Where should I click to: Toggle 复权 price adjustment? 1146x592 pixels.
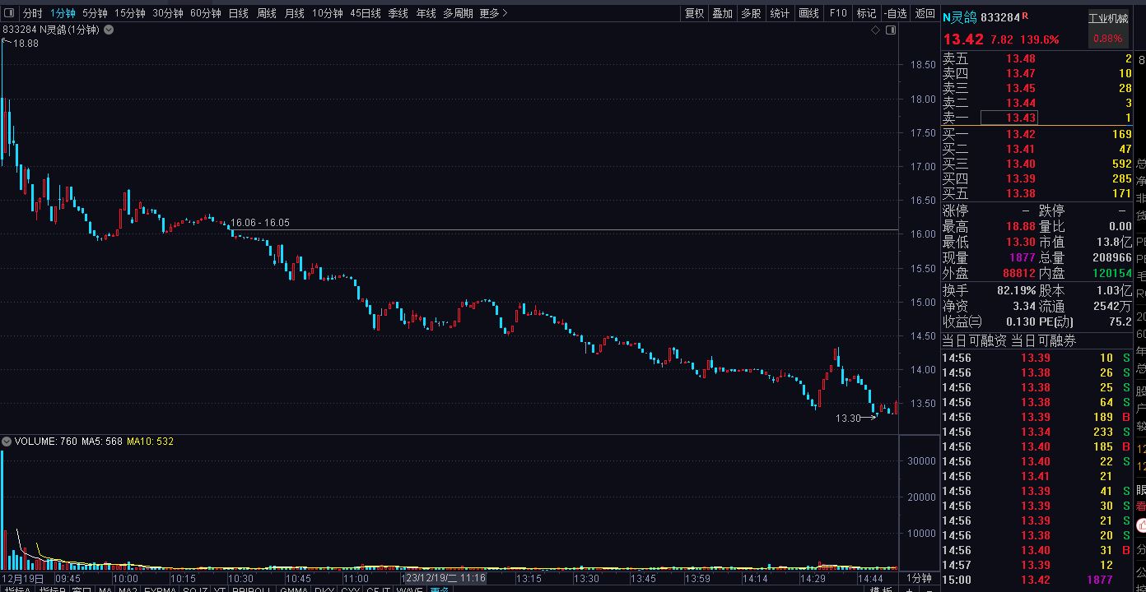pyautogui.click(x=694, y=13)
